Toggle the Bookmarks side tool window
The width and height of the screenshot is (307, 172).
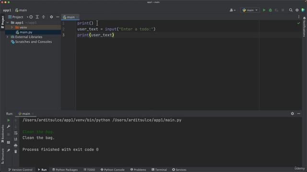point(2,134)
